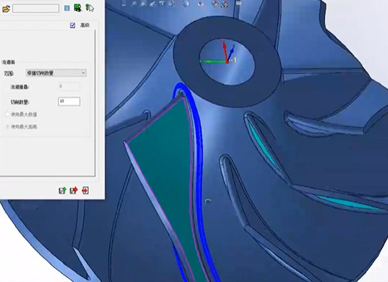Click the green tool icon under the mouse pointer
Screen dimensions: 388x282
point(88,7)
